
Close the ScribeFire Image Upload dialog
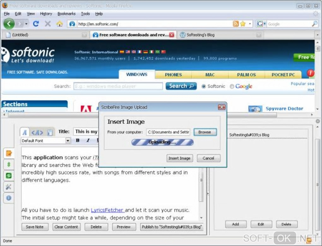221,107
